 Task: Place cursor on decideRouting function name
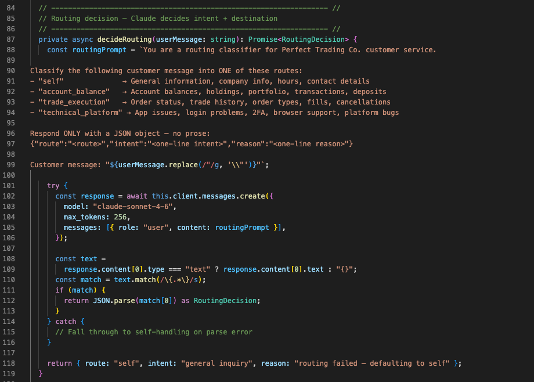124,39
